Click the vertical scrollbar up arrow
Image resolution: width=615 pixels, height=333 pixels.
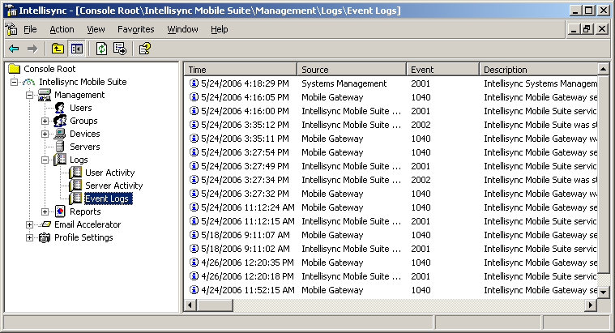[x=603, y=70]
